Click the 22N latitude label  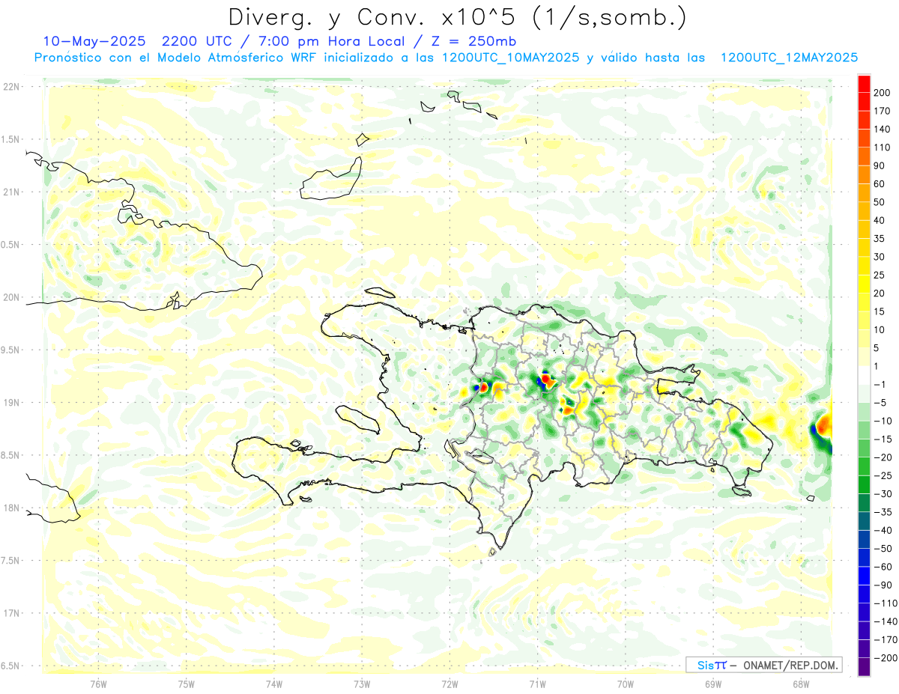tap(11, 87)
